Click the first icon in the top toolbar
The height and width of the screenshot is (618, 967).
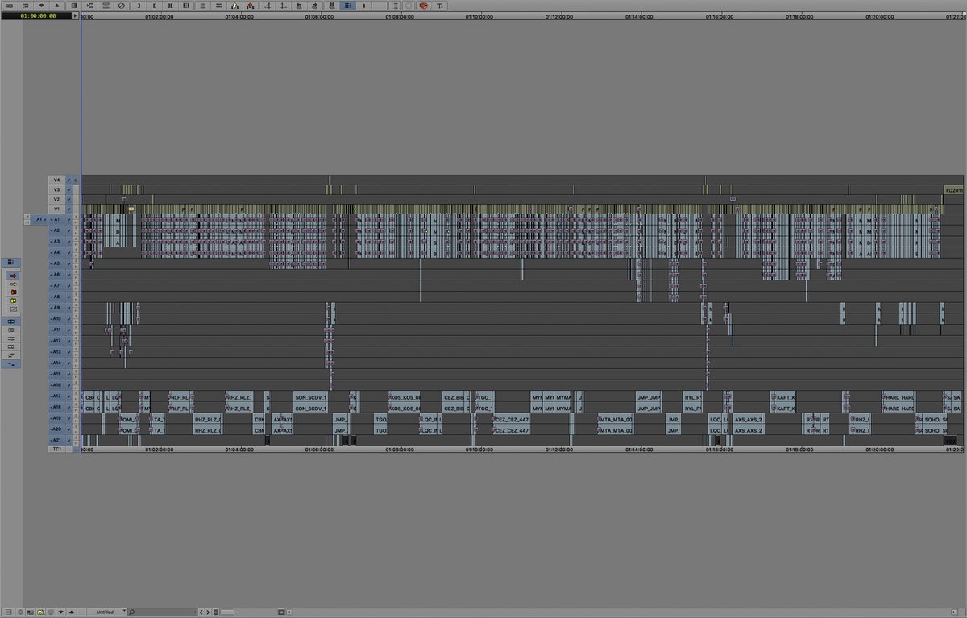(10, 6)
